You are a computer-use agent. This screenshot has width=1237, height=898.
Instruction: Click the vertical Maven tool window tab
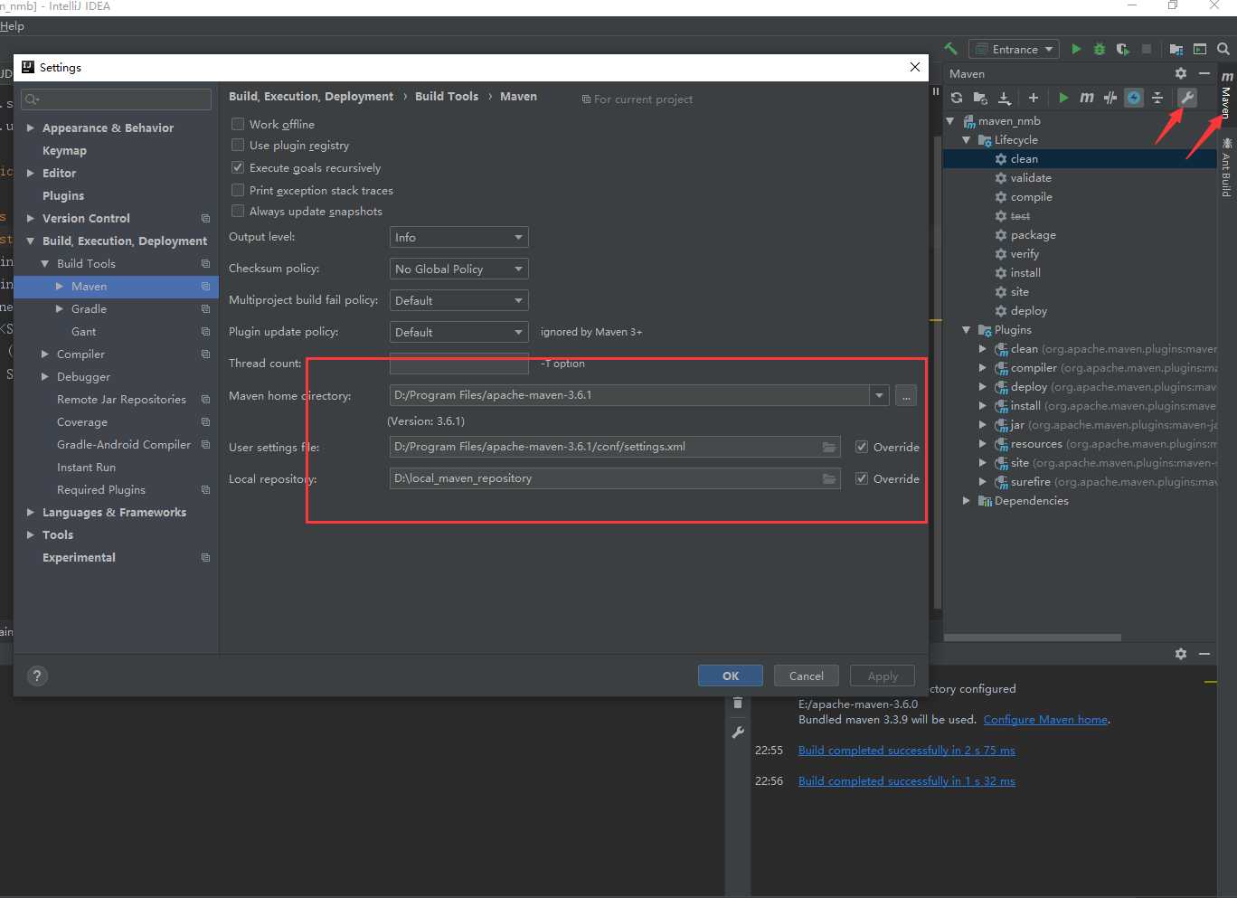1226,96
